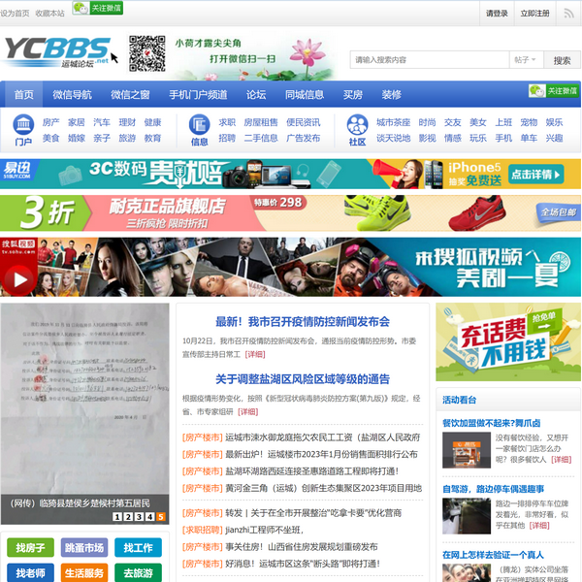
Task: Click the 关注微信 badge in the navigation bar
Action: pyautogui.click(x=553, y=91)
